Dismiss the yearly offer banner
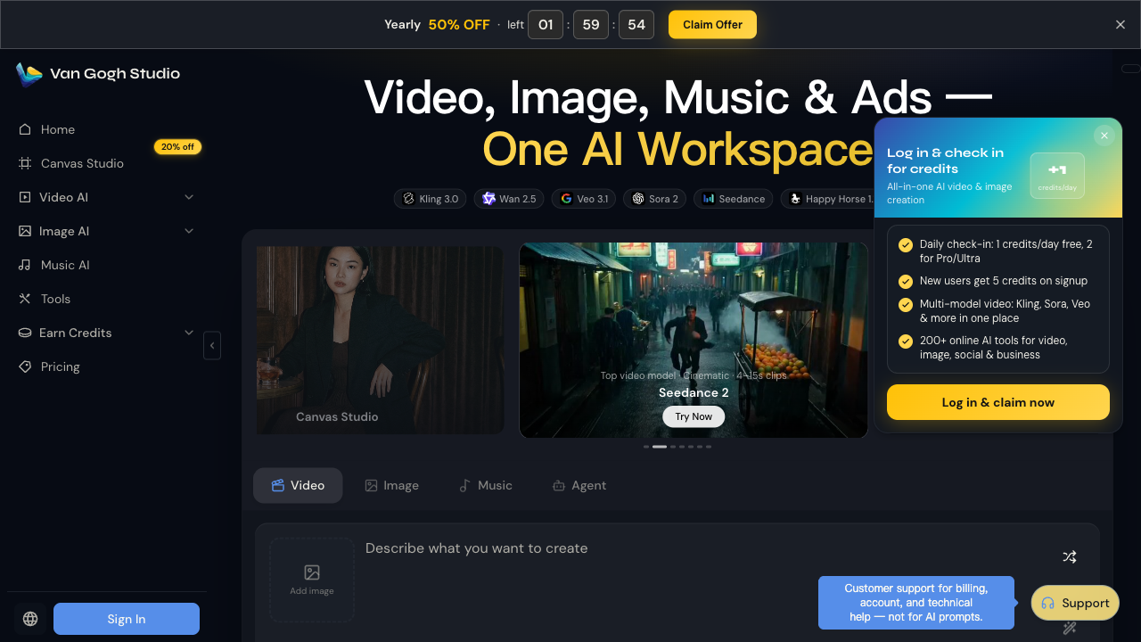1141x642 pixels. [1120, 25]
